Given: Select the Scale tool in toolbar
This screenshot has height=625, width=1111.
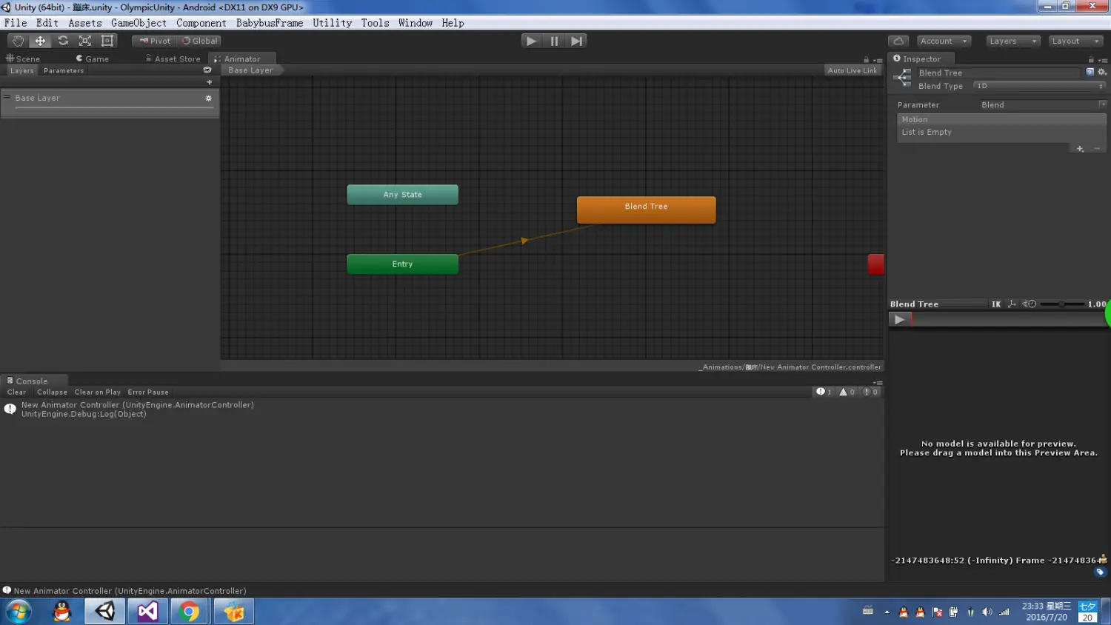Looking at the screenshot, I should [85, 41].
